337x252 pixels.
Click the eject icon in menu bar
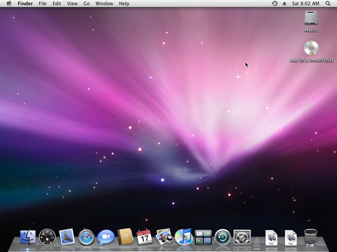[x=284, y=4]
